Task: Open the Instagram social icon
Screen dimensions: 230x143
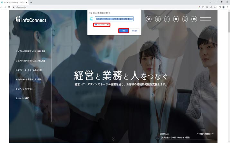Action: (158, 19)
